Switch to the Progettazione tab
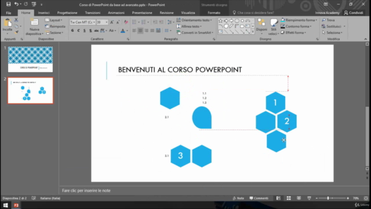This screenshot has width=371, height=209. coord(67,13)
